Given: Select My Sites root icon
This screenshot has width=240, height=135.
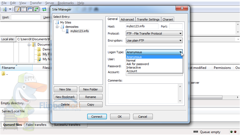Looking at the screenshot, I should click(x=57, y=22).
